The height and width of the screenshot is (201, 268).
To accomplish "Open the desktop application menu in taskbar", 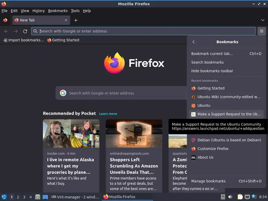I will pos(4,197).
